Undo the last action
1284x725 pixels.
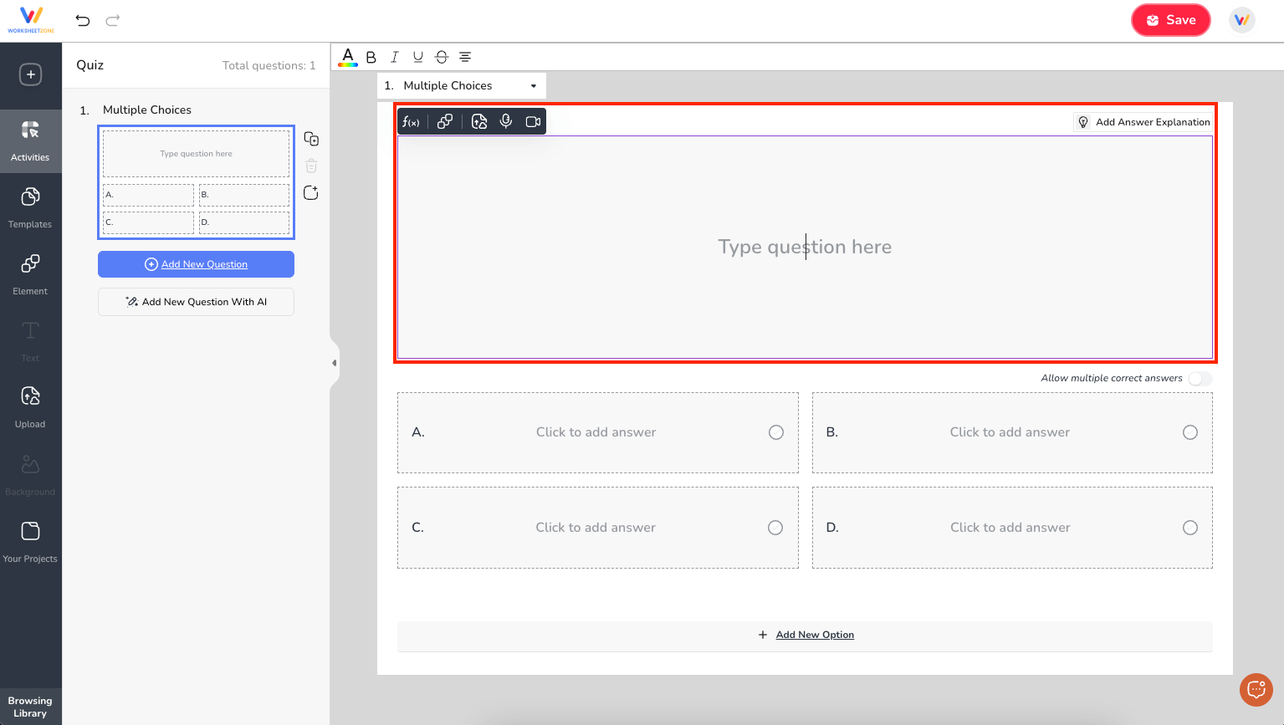coord(83,20)
